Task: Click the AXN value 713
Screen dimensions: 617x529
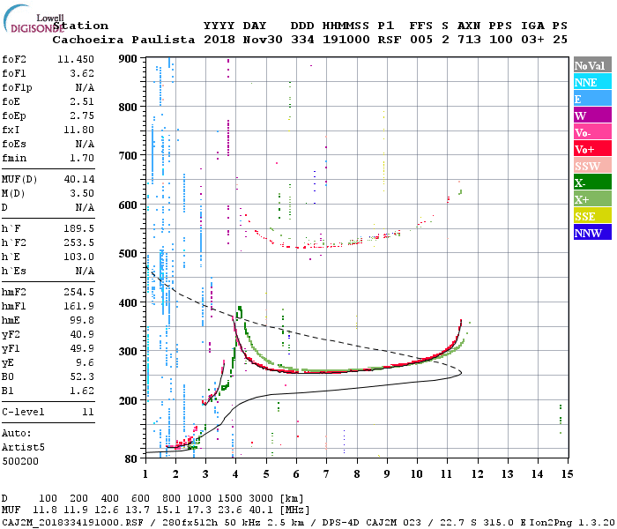Action: [x=469, y=40]
